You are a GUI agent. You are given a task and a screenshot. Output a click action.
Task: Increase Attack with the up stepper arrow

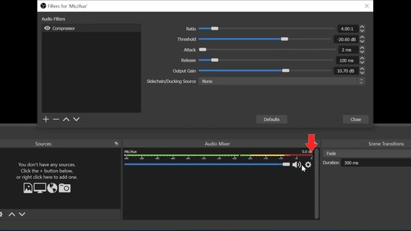pos(362,47)
